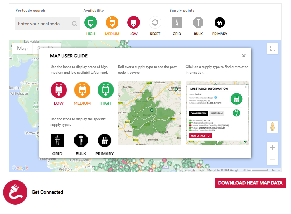This screenshot has height=214, width=291.
Task: Enter fullscreen mode on the map
Action: click(x=272, y=48)
